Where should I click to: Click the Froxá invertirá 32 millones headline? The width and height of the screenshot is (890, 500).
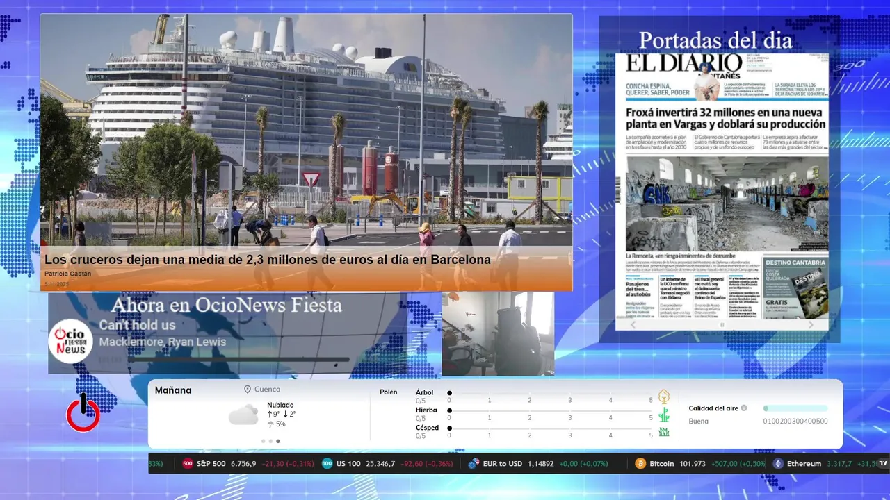coord(726,118)
